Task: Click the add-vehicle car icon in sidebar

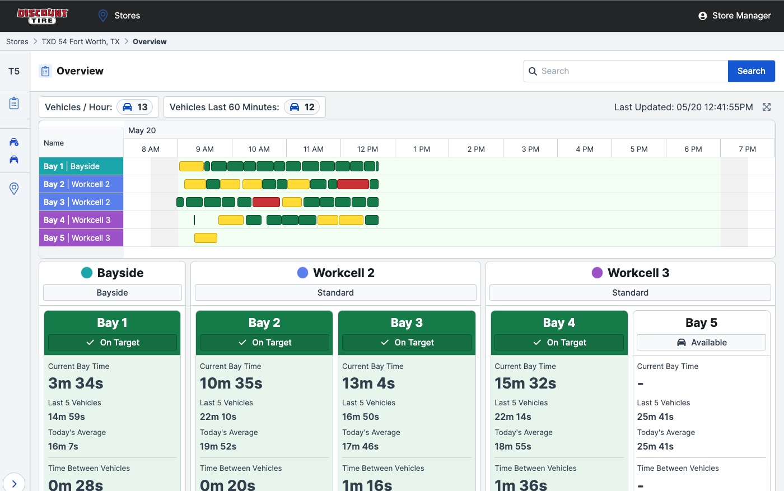Action: pyautogui.click(x=15, y=142)
